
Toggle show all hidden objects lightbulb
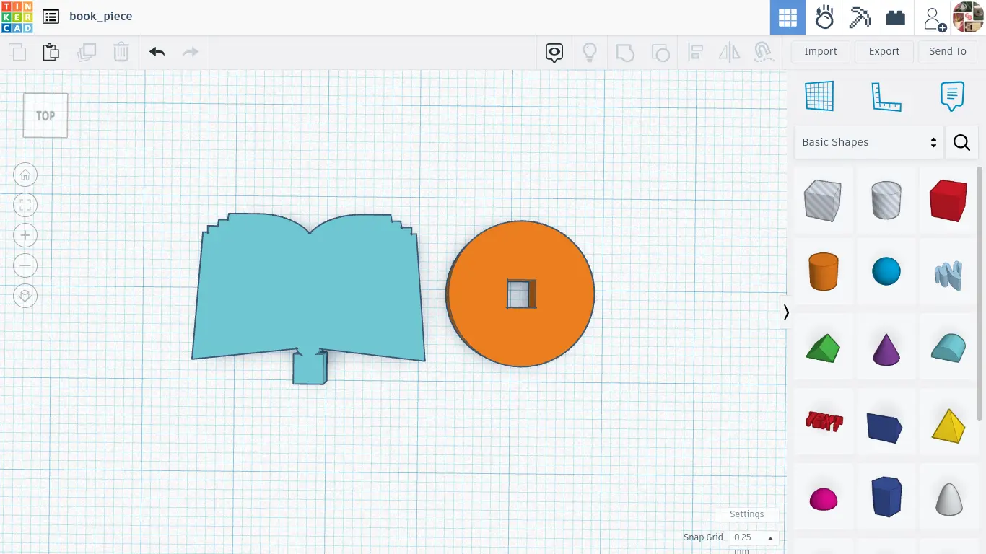pos(590,52)
